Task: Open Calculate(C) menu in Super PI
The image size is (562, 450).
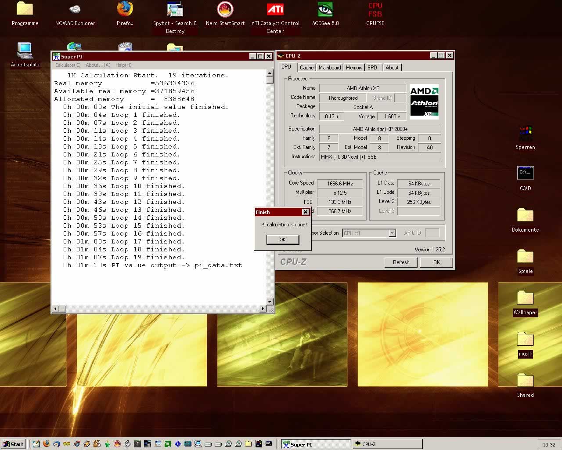Action: click(67, 65)
